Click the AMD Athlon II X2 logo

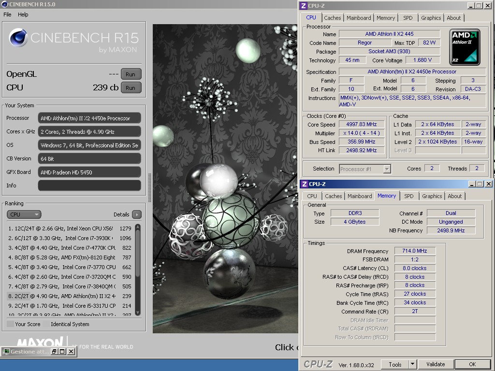pyautogui.click(x=465, y=47)
